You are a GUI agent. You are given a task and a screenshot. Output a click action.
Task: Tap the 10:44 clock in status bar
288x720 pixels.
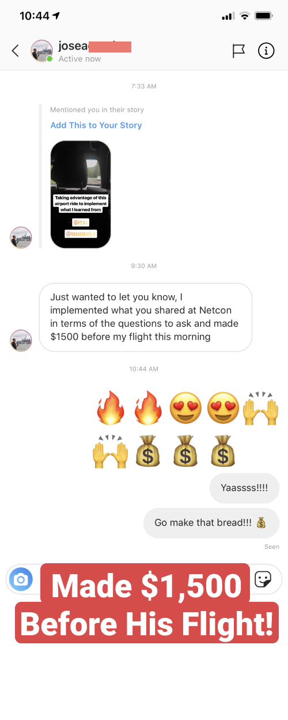35,16
